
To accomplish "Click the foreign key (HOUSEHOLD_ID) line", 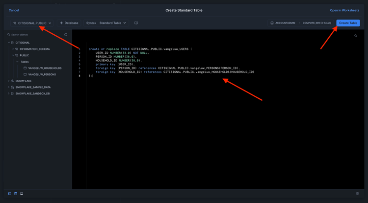I will point(175,72).
